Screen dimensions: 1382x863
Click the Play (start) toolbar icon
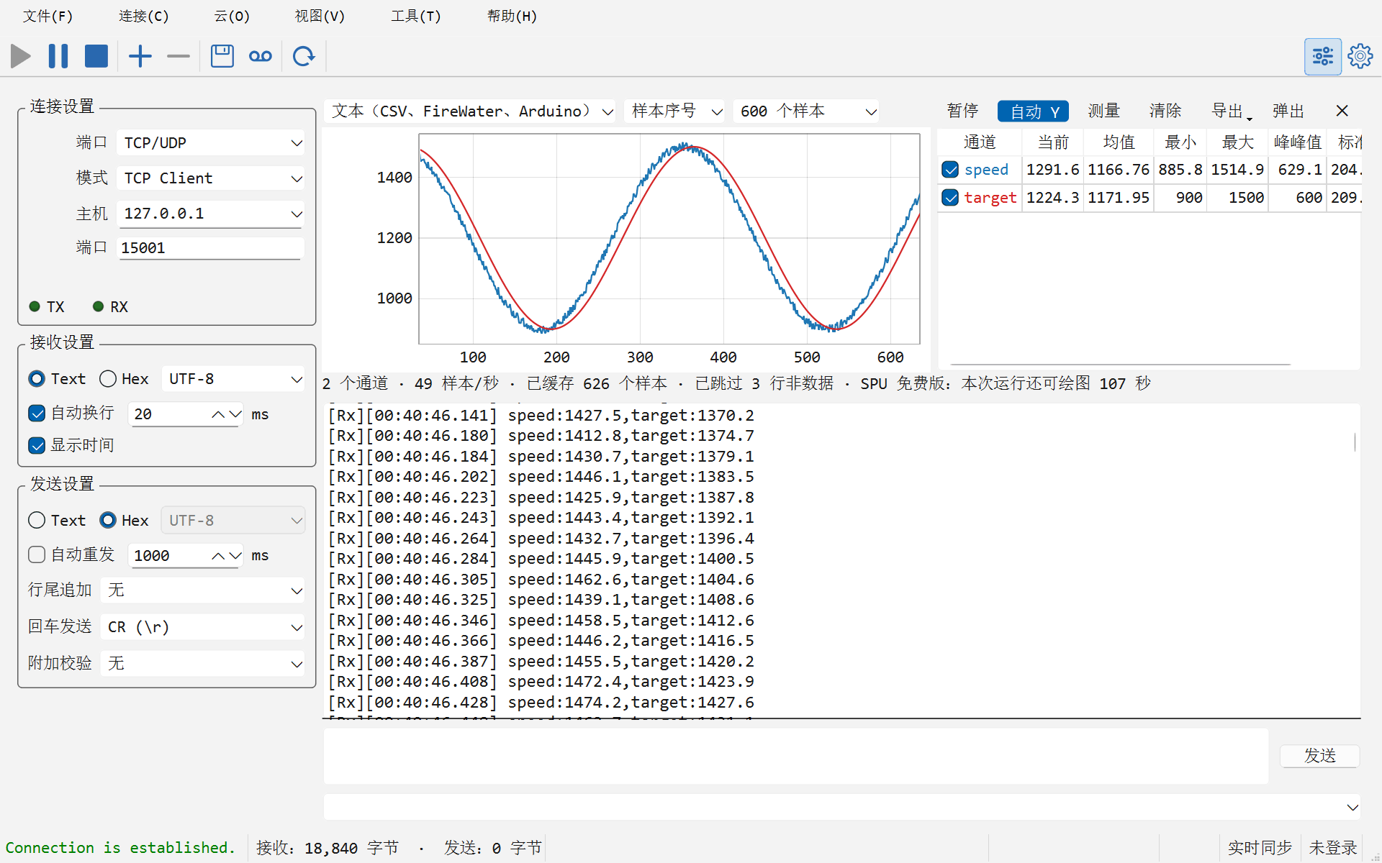coord(21,56)
